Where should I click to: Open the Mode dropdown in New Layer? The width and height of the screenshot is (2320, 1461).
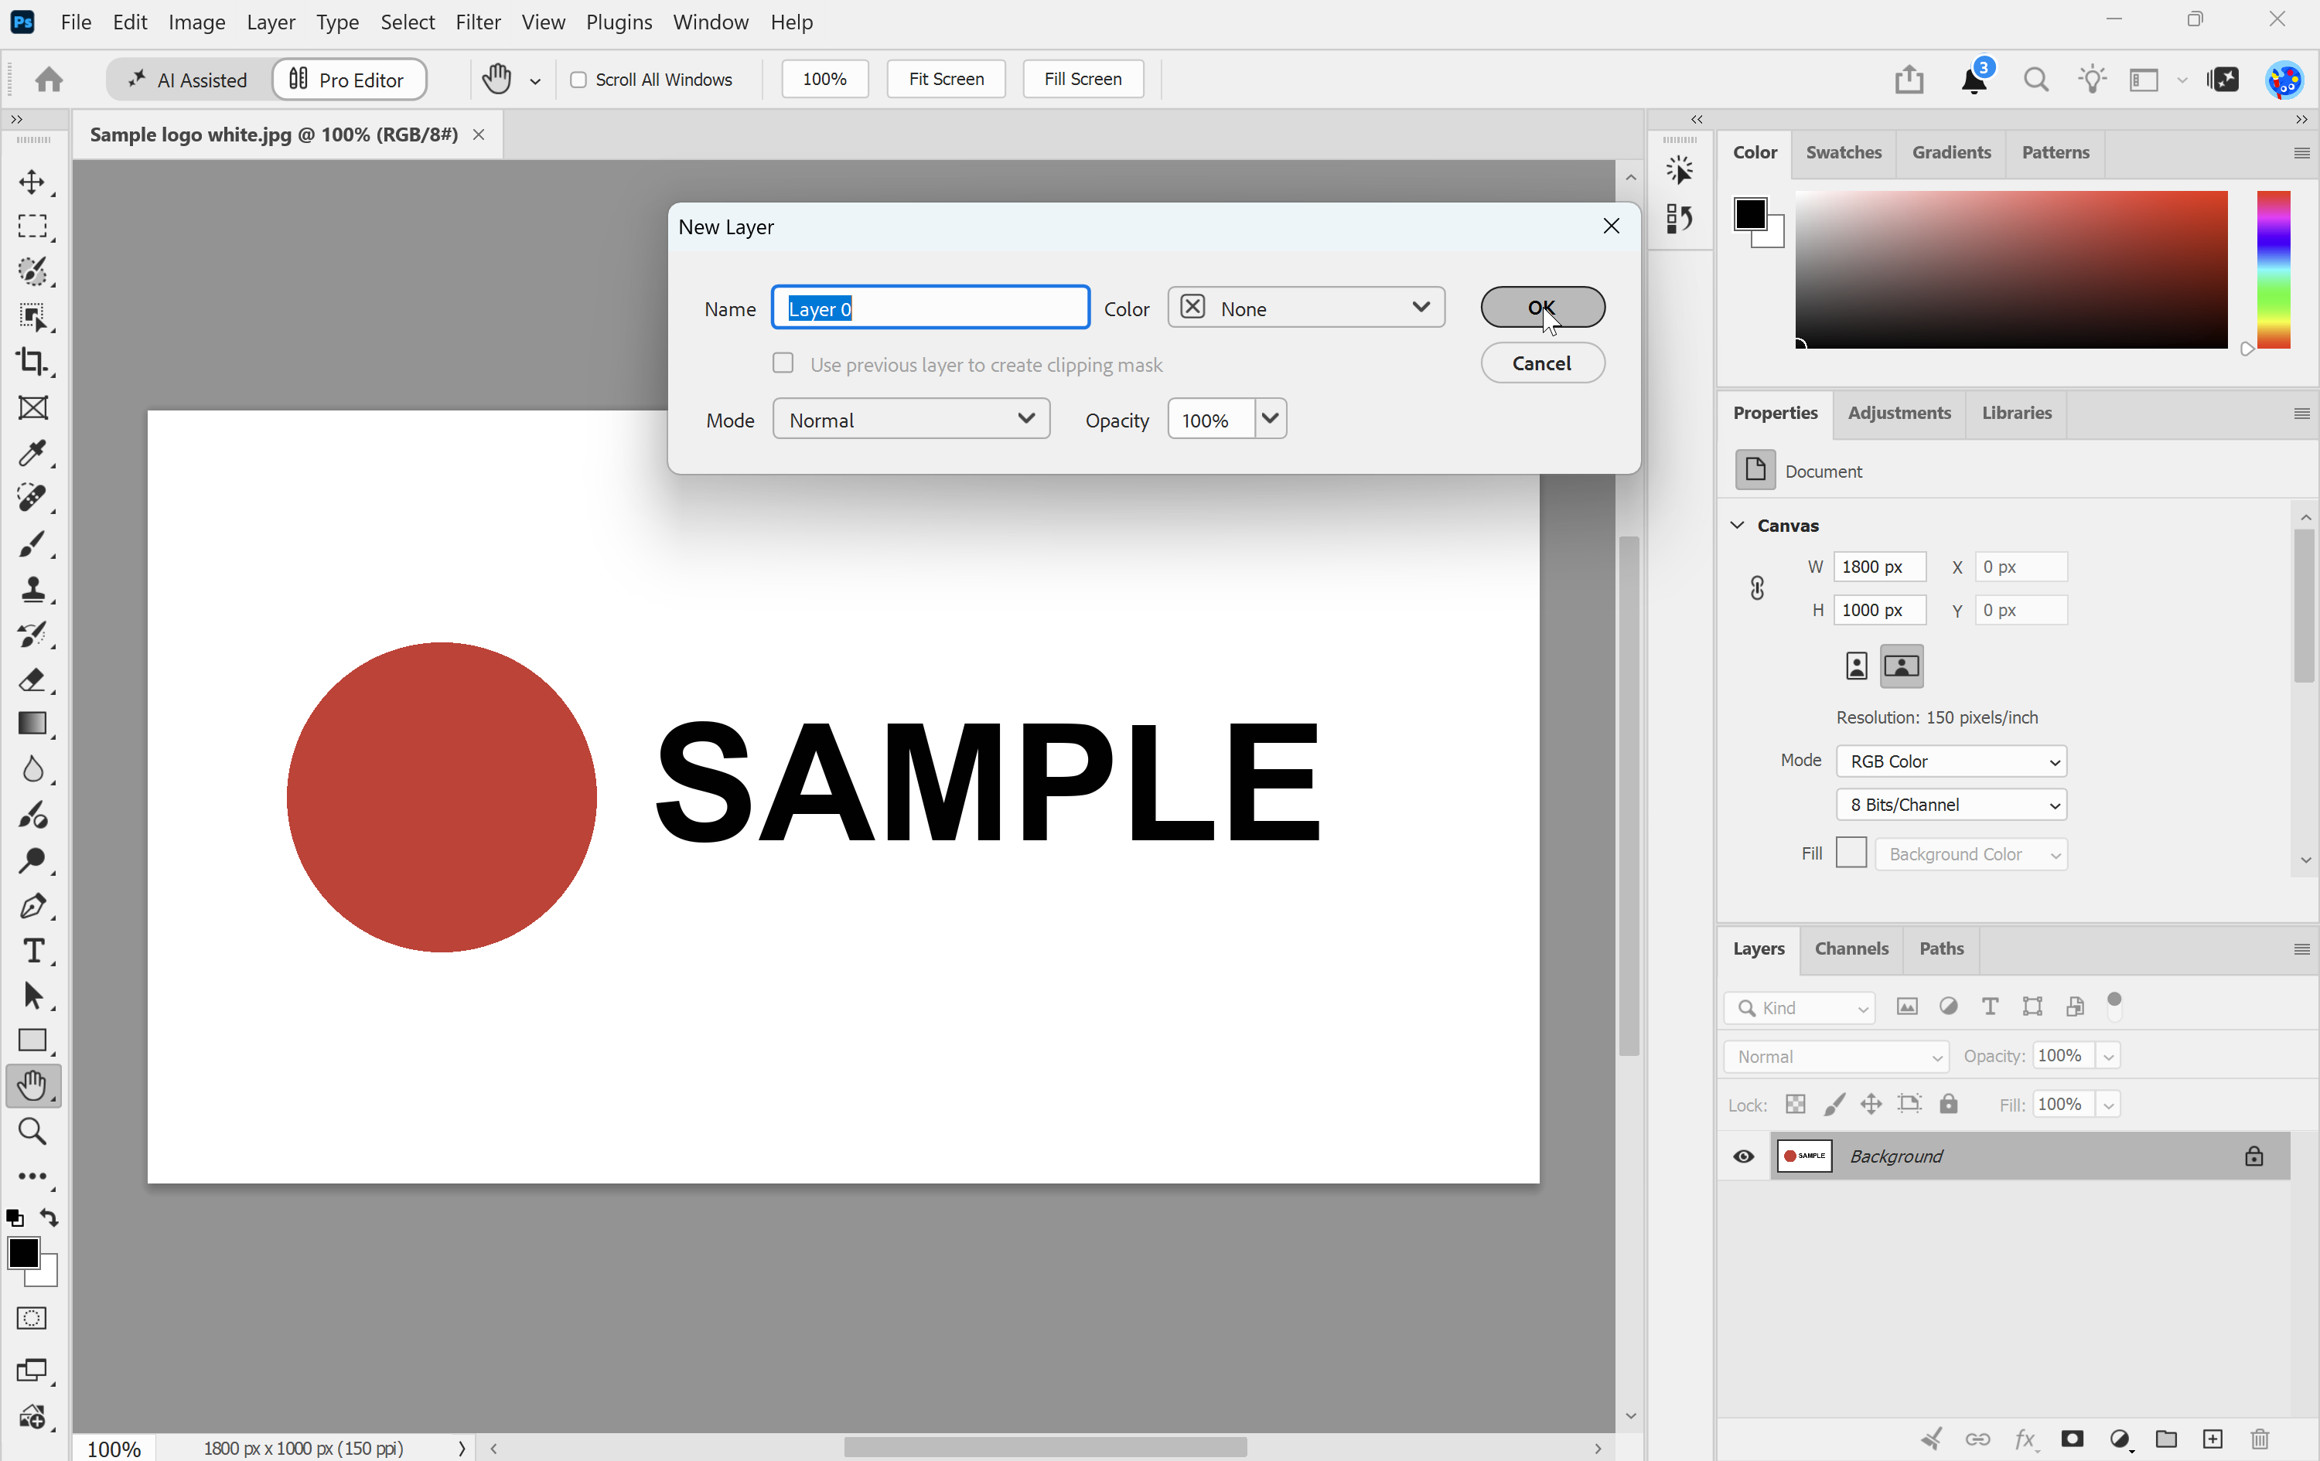click(x=912, y=419)
